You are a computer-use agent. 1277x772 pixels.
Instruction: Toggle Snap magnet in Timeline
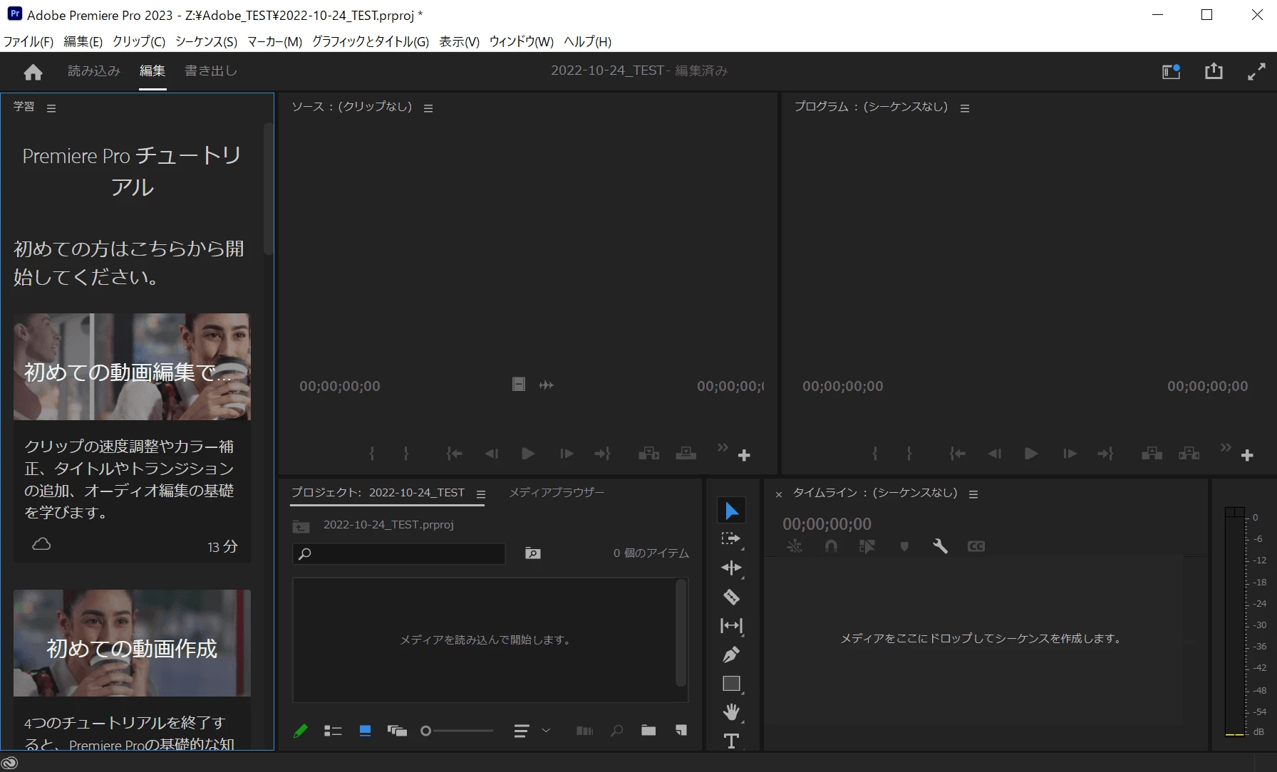tap(831, 546)
